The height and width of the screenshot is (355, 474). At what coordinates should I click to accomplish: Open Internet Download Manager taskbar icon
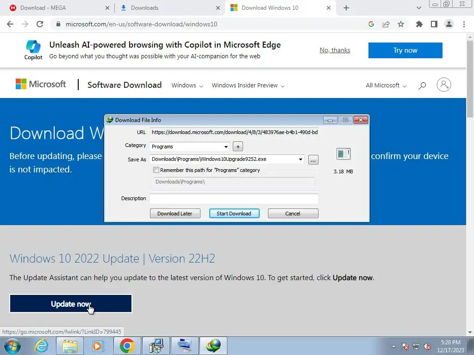(213, 346)
